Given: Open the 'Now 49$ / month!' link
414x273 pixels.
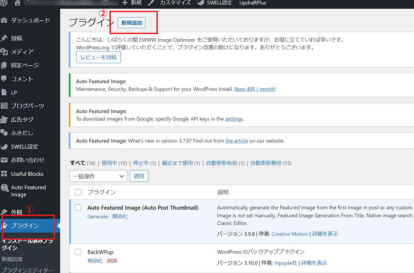Looking at the screenshot, I should click(255, 89).
